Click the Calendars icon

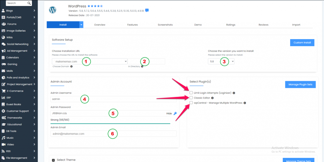click(x=3, y=57)
